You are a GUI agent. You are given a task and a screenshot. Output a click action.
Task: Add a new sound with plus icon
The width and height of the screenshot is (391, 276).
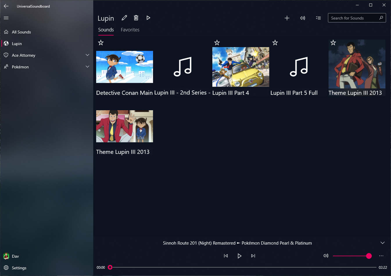(287, 18)
